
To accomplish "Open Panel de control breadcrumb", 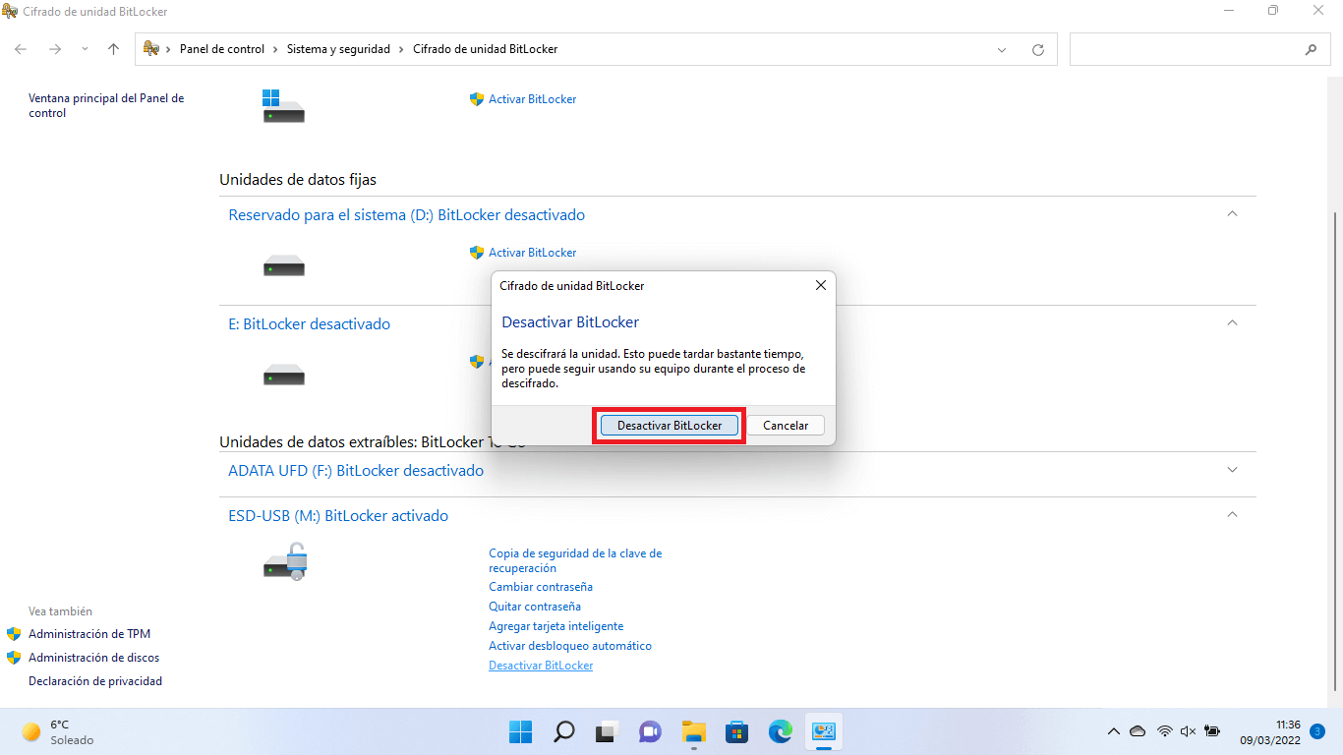I will (x=222, y=49).
